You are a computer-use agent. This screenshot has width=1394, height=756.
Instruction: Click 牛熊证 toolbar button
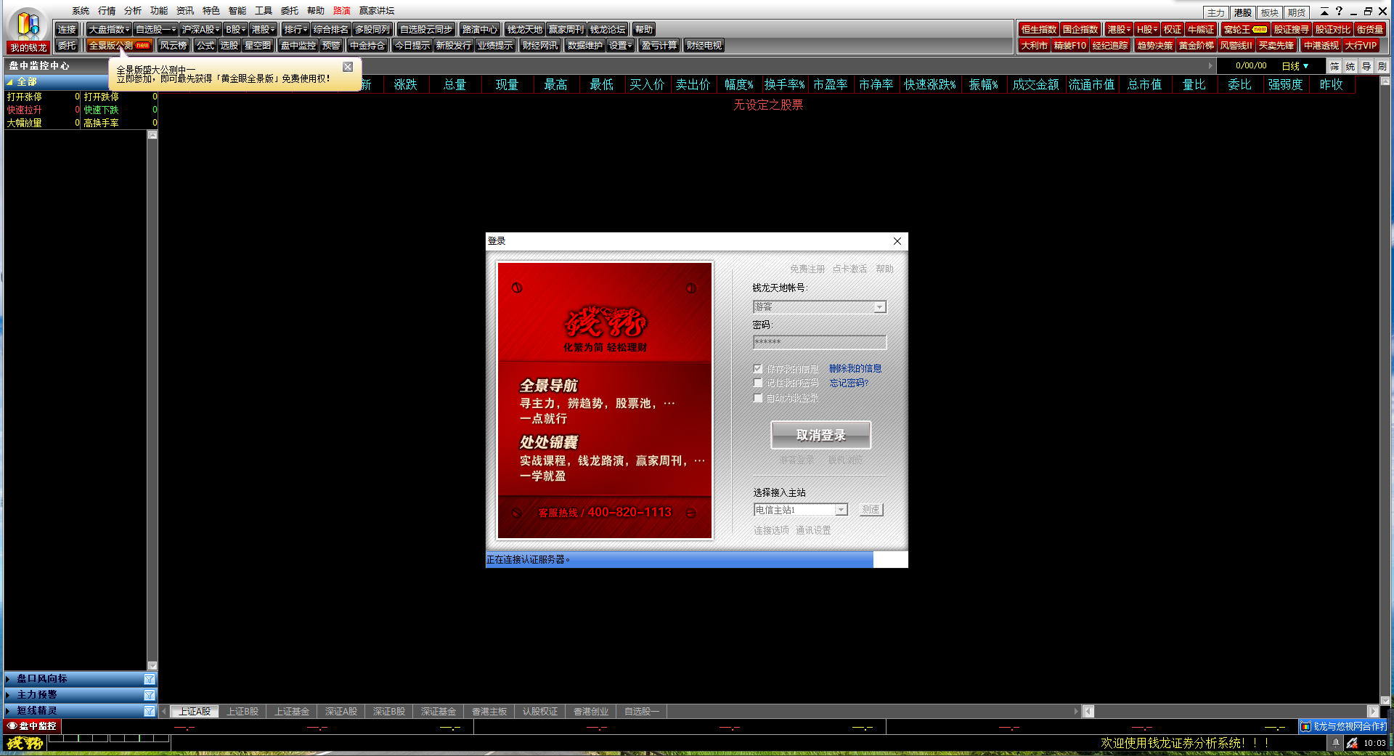click(x=1201, y=29)
